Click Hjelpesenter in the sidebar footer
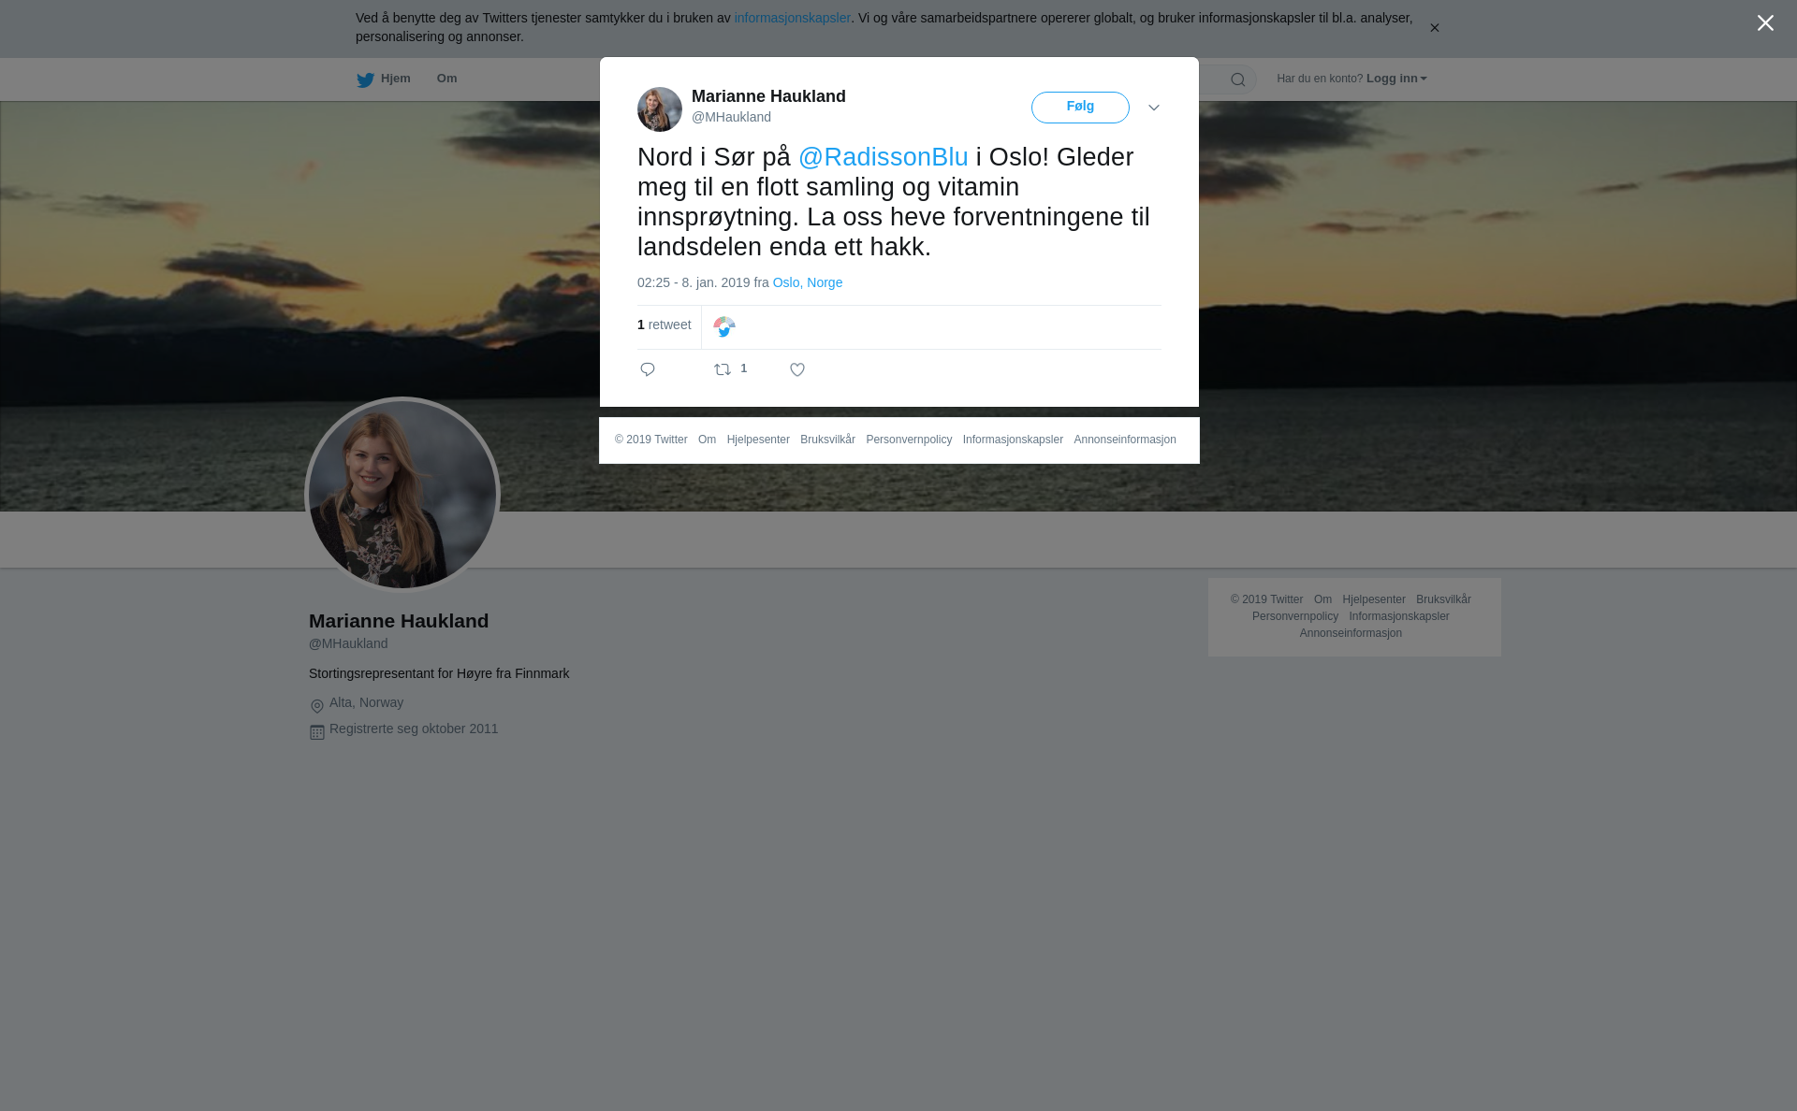This screenshot has width=1797, height=1111. 1374,599
